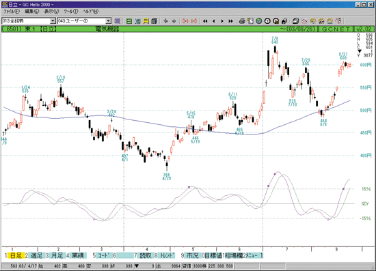Click the 400円 price axis label
Viewport: 376px width, 271px height.
coord(366,156)
